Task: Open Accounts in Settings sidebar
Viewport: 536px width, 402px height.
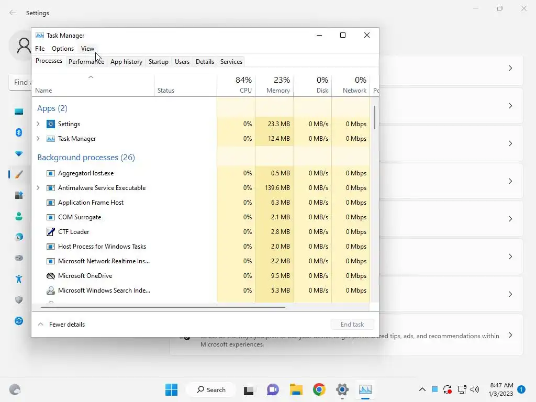Action: [19, 216]
